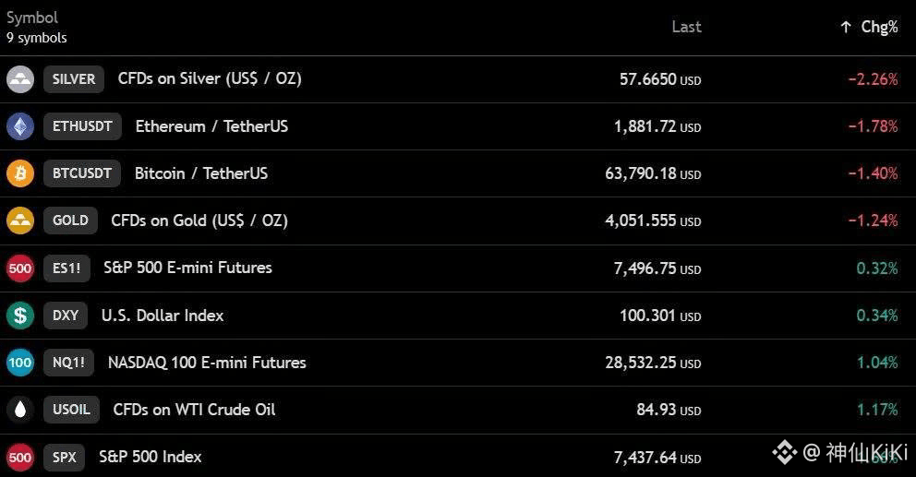Click the blue 100 NASDAQ icon

point(20,363)
